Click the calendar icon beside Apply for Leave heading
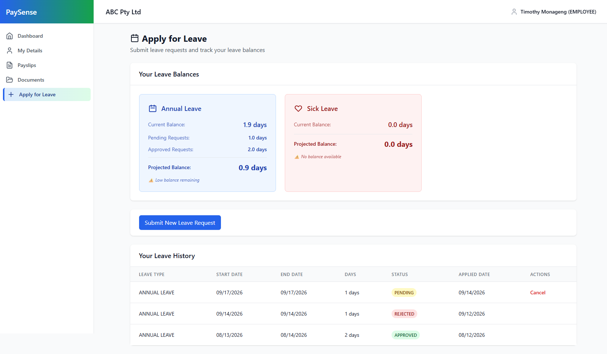 [135, 38]
